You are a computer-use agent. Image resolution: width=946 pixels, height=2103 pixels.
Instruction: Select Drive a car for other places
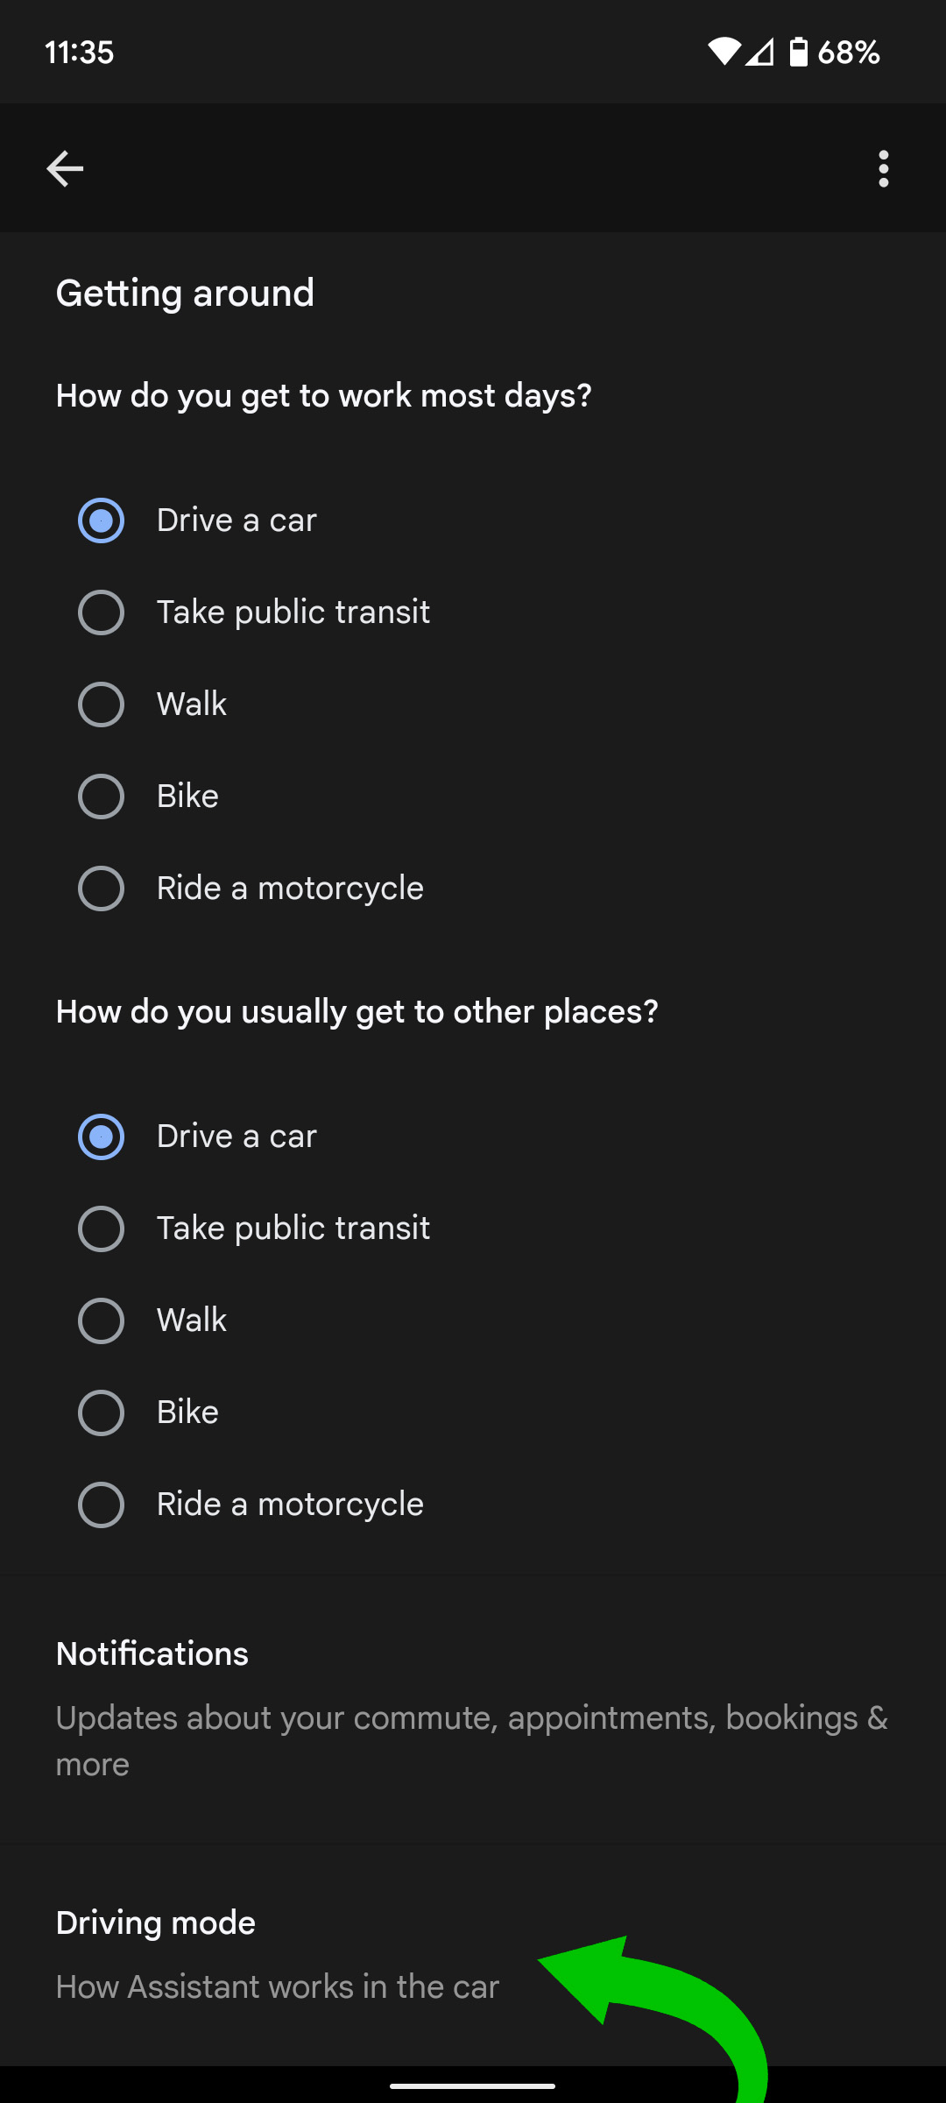point(102,1136)
